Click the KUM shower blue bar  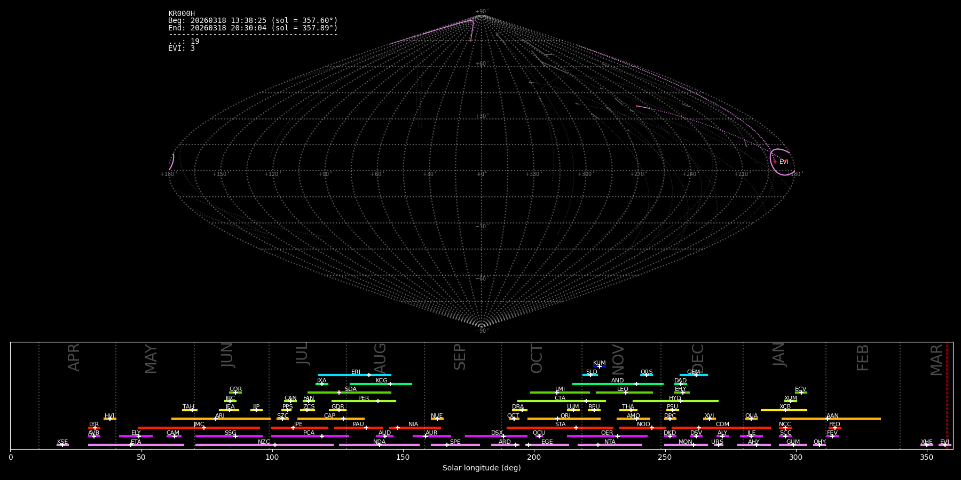600,366
